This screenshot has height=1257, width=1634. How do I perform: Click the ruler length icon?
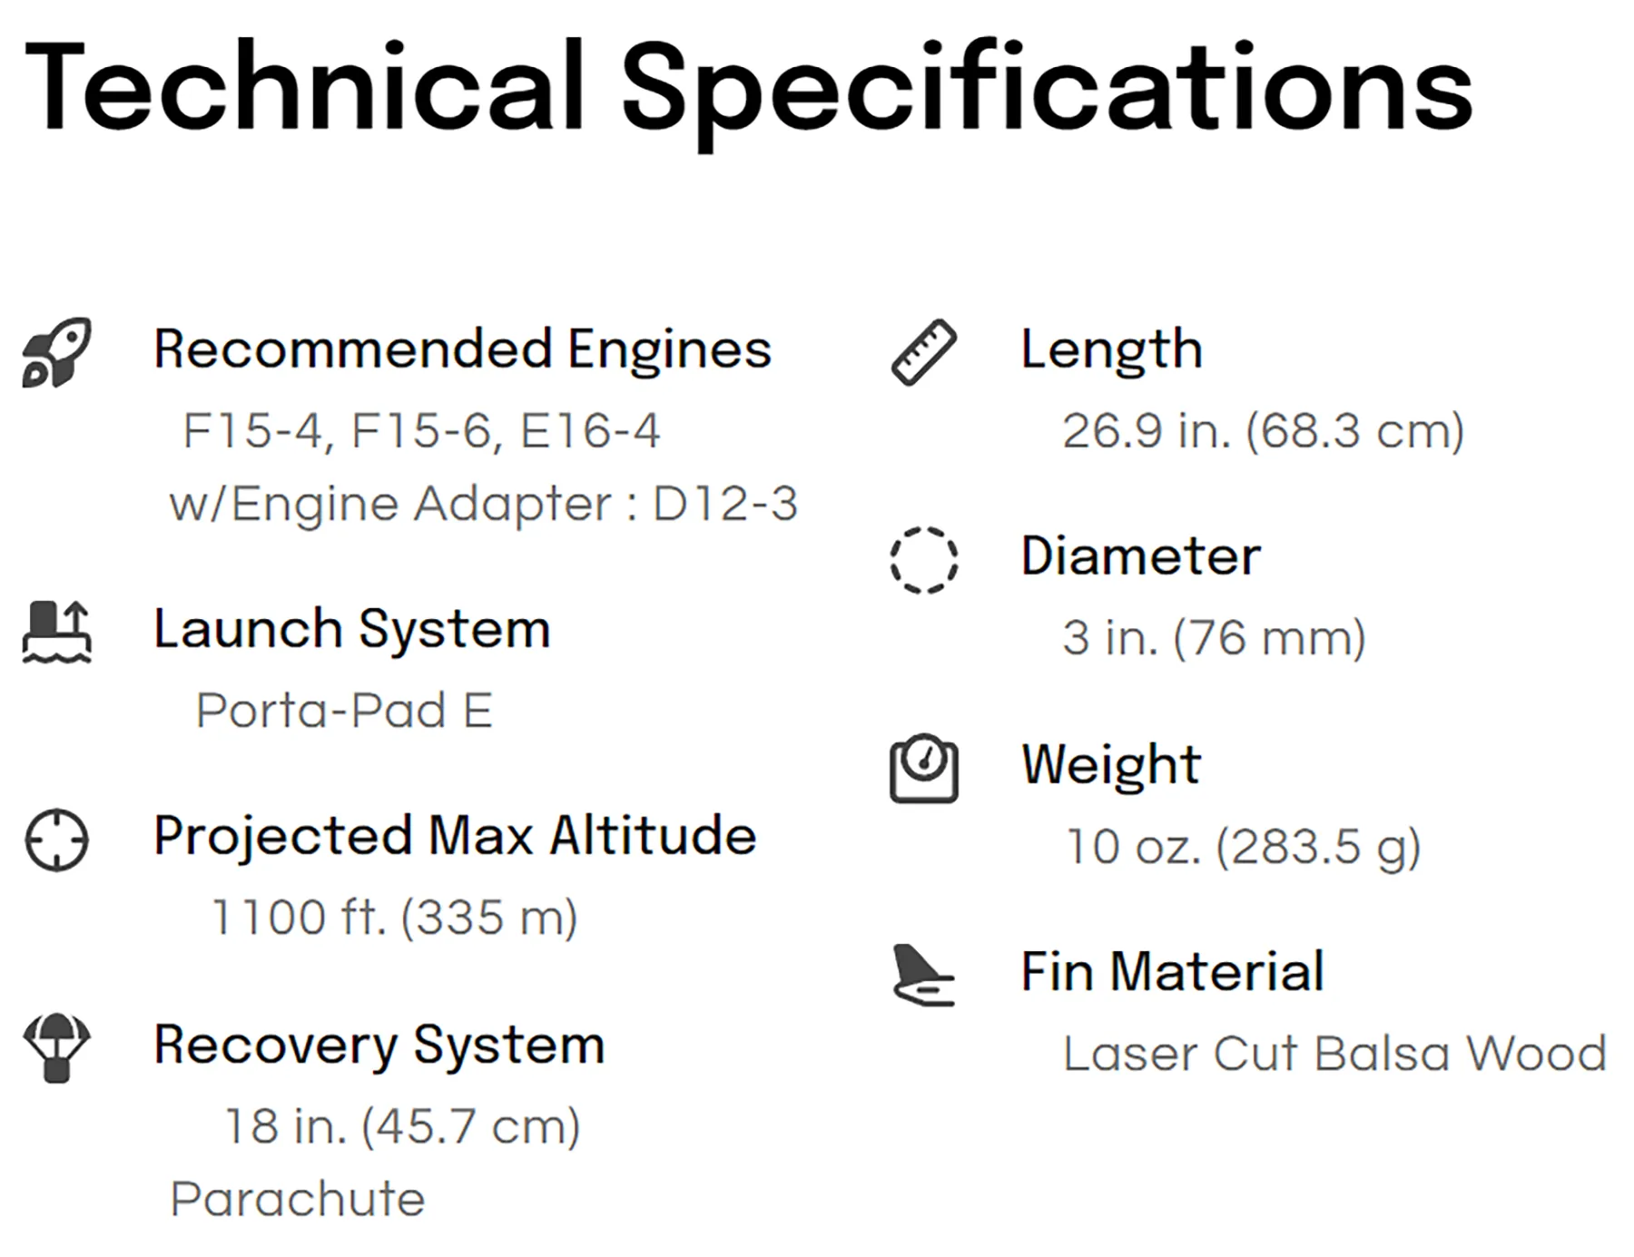[x=924, y=352]
